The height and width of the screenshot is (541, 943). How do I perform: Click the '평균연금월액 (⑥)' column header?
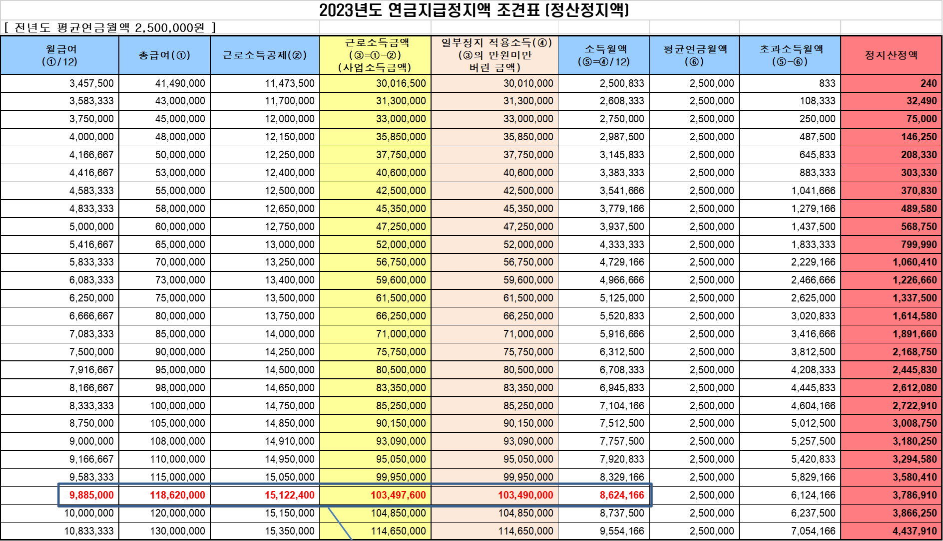point(694,55)
